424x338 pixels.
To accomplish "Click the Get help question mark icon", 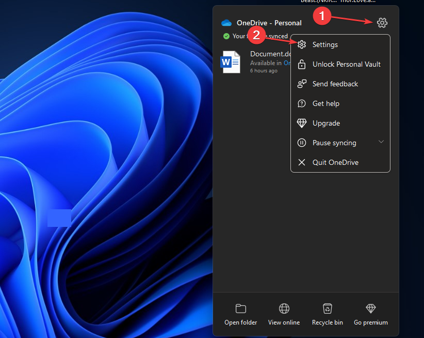I will (x=302, y=103).
